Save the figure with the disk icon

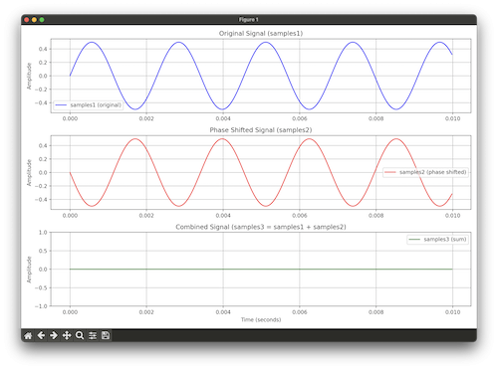pyautogui.click(x=106, y=335)
